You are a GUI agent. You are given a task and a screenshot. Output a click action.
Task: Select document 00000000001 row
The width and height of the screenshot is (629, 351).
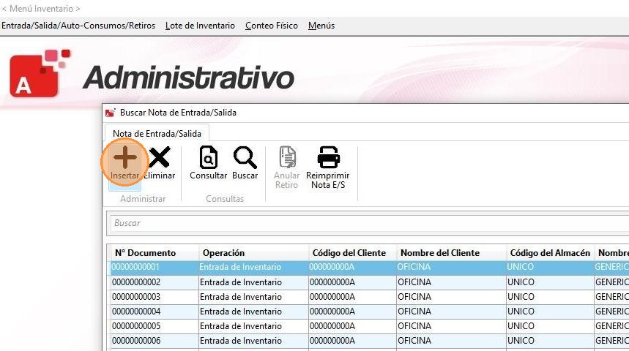370,267
